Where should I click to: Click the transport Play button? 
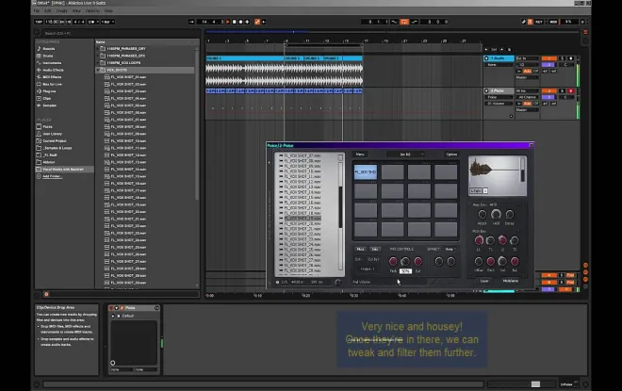click(228, 22)
